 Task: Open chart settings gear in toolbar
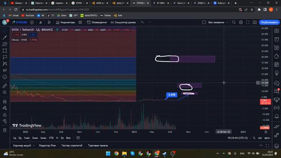(x=241, y=22)
